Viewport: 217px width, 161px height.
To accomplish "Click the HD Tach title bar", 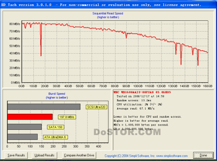I will coord(108,5).
